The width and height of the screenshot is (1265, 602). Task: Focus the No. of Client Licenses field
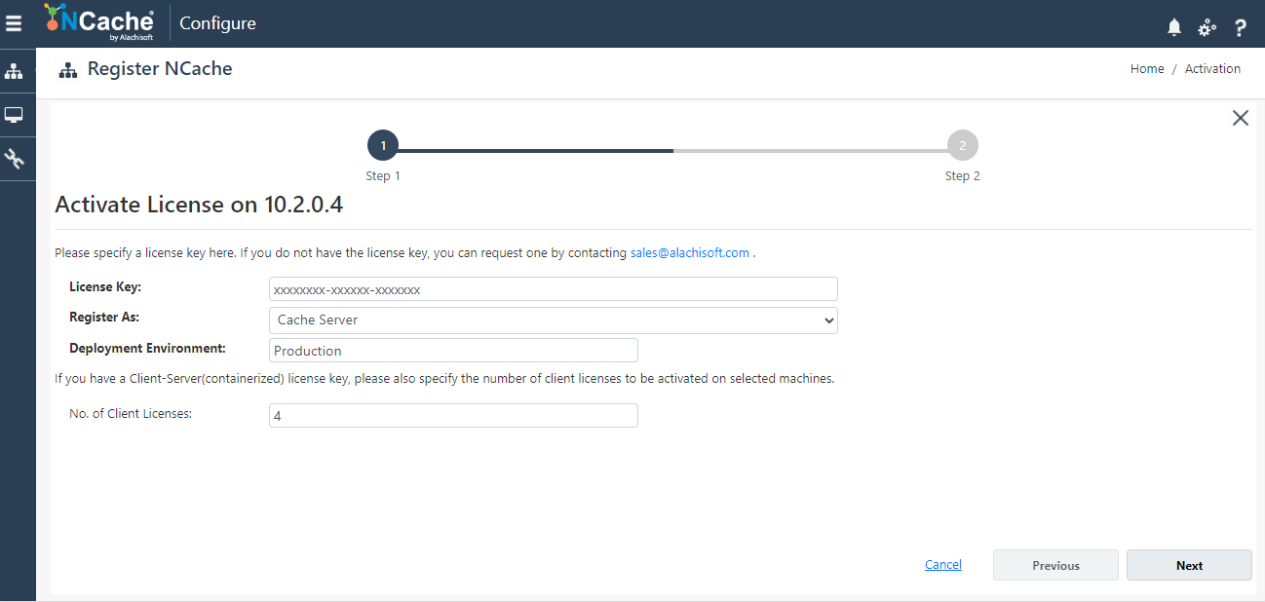[453, 415]
